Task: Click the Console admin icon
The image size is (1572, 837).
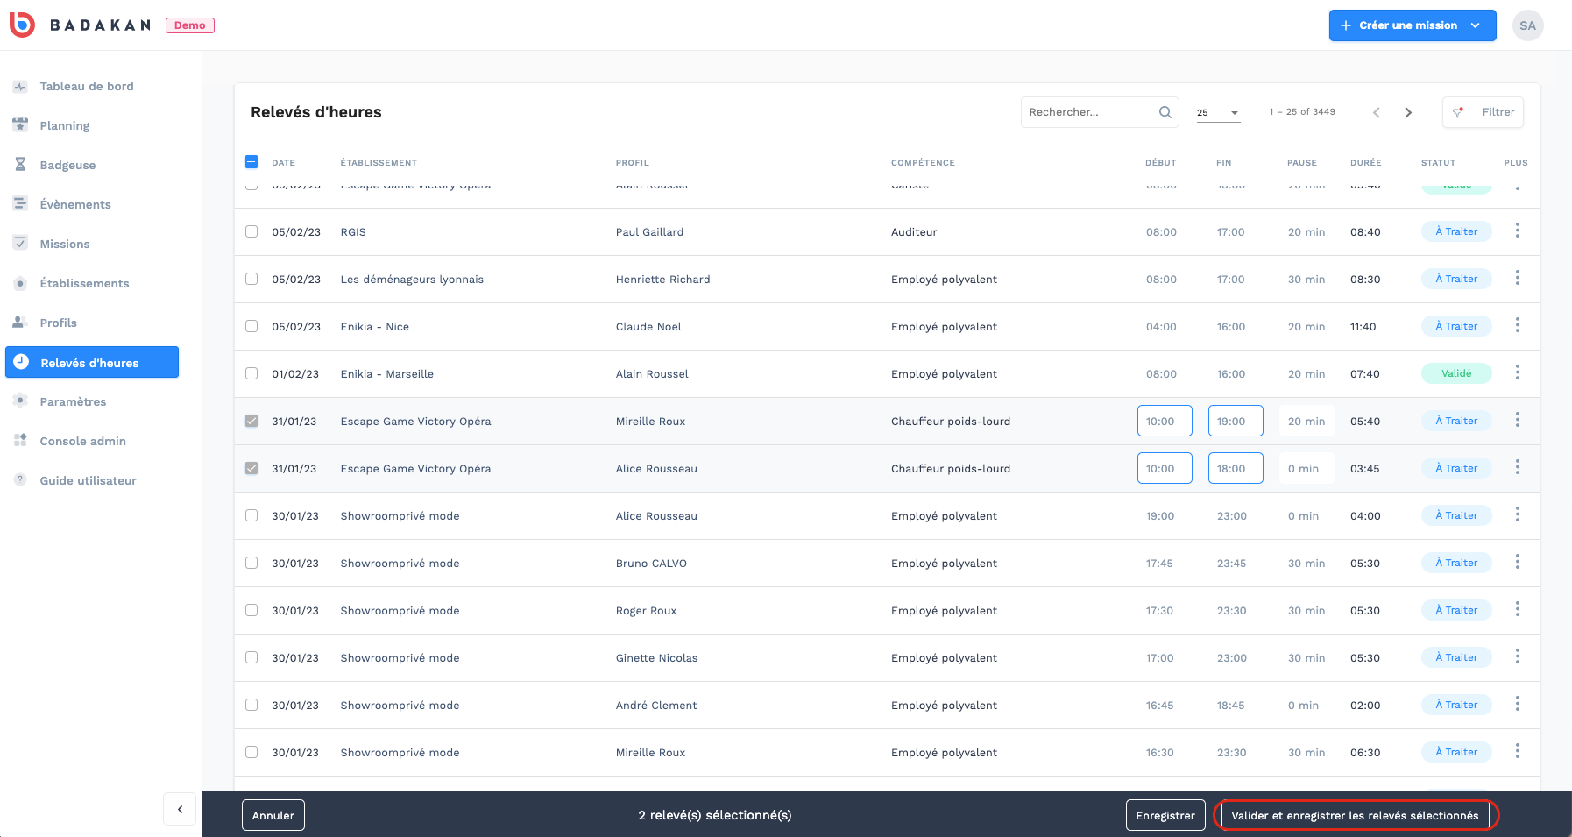Action: [x=20, y=441]
